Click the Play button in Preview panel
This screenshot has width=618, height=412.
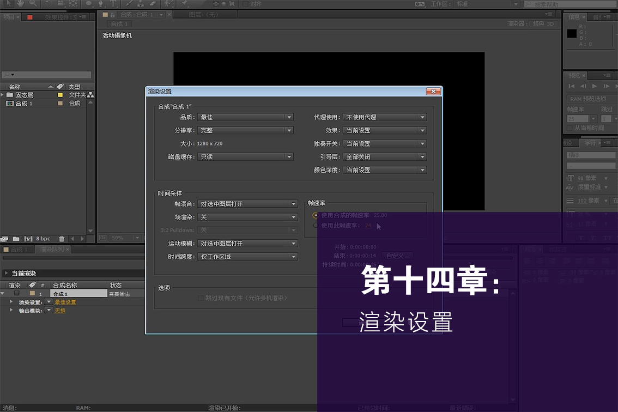[x=595, y=86]
